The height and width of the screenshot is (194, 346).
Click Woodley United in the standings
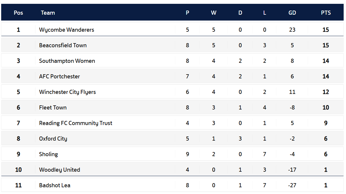59,170
